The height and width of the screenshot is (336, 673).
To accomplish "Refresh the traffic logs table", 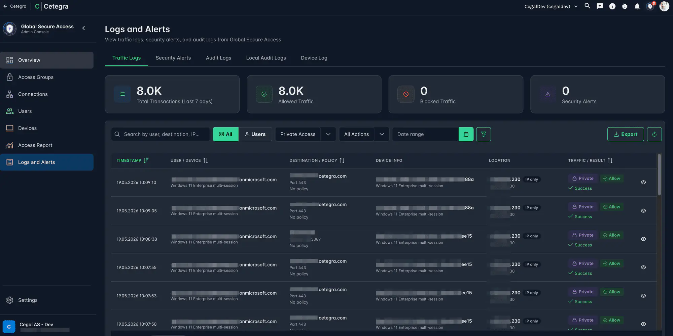I will 654,134.
